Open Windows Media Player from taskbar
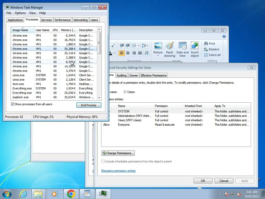 tap(54, 194)
